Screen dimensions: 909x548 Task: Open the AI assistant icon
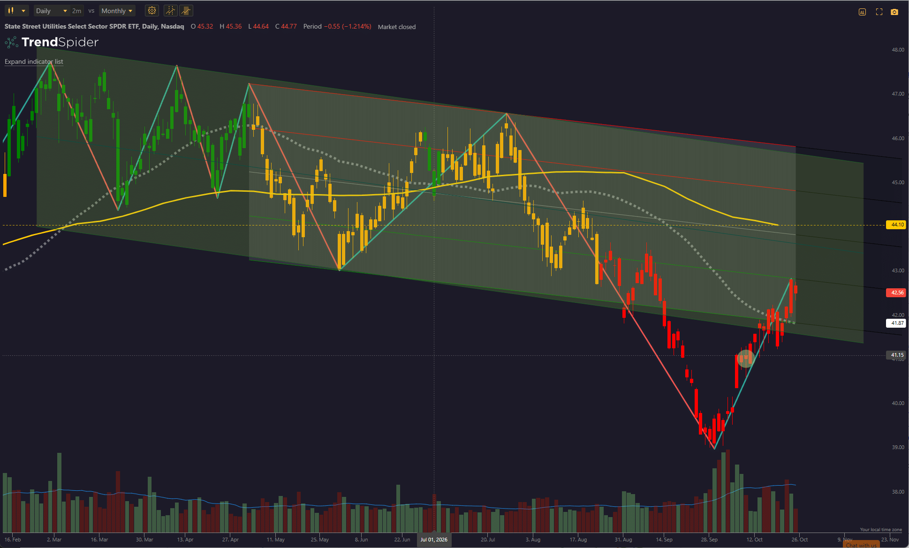coord(862,12)
